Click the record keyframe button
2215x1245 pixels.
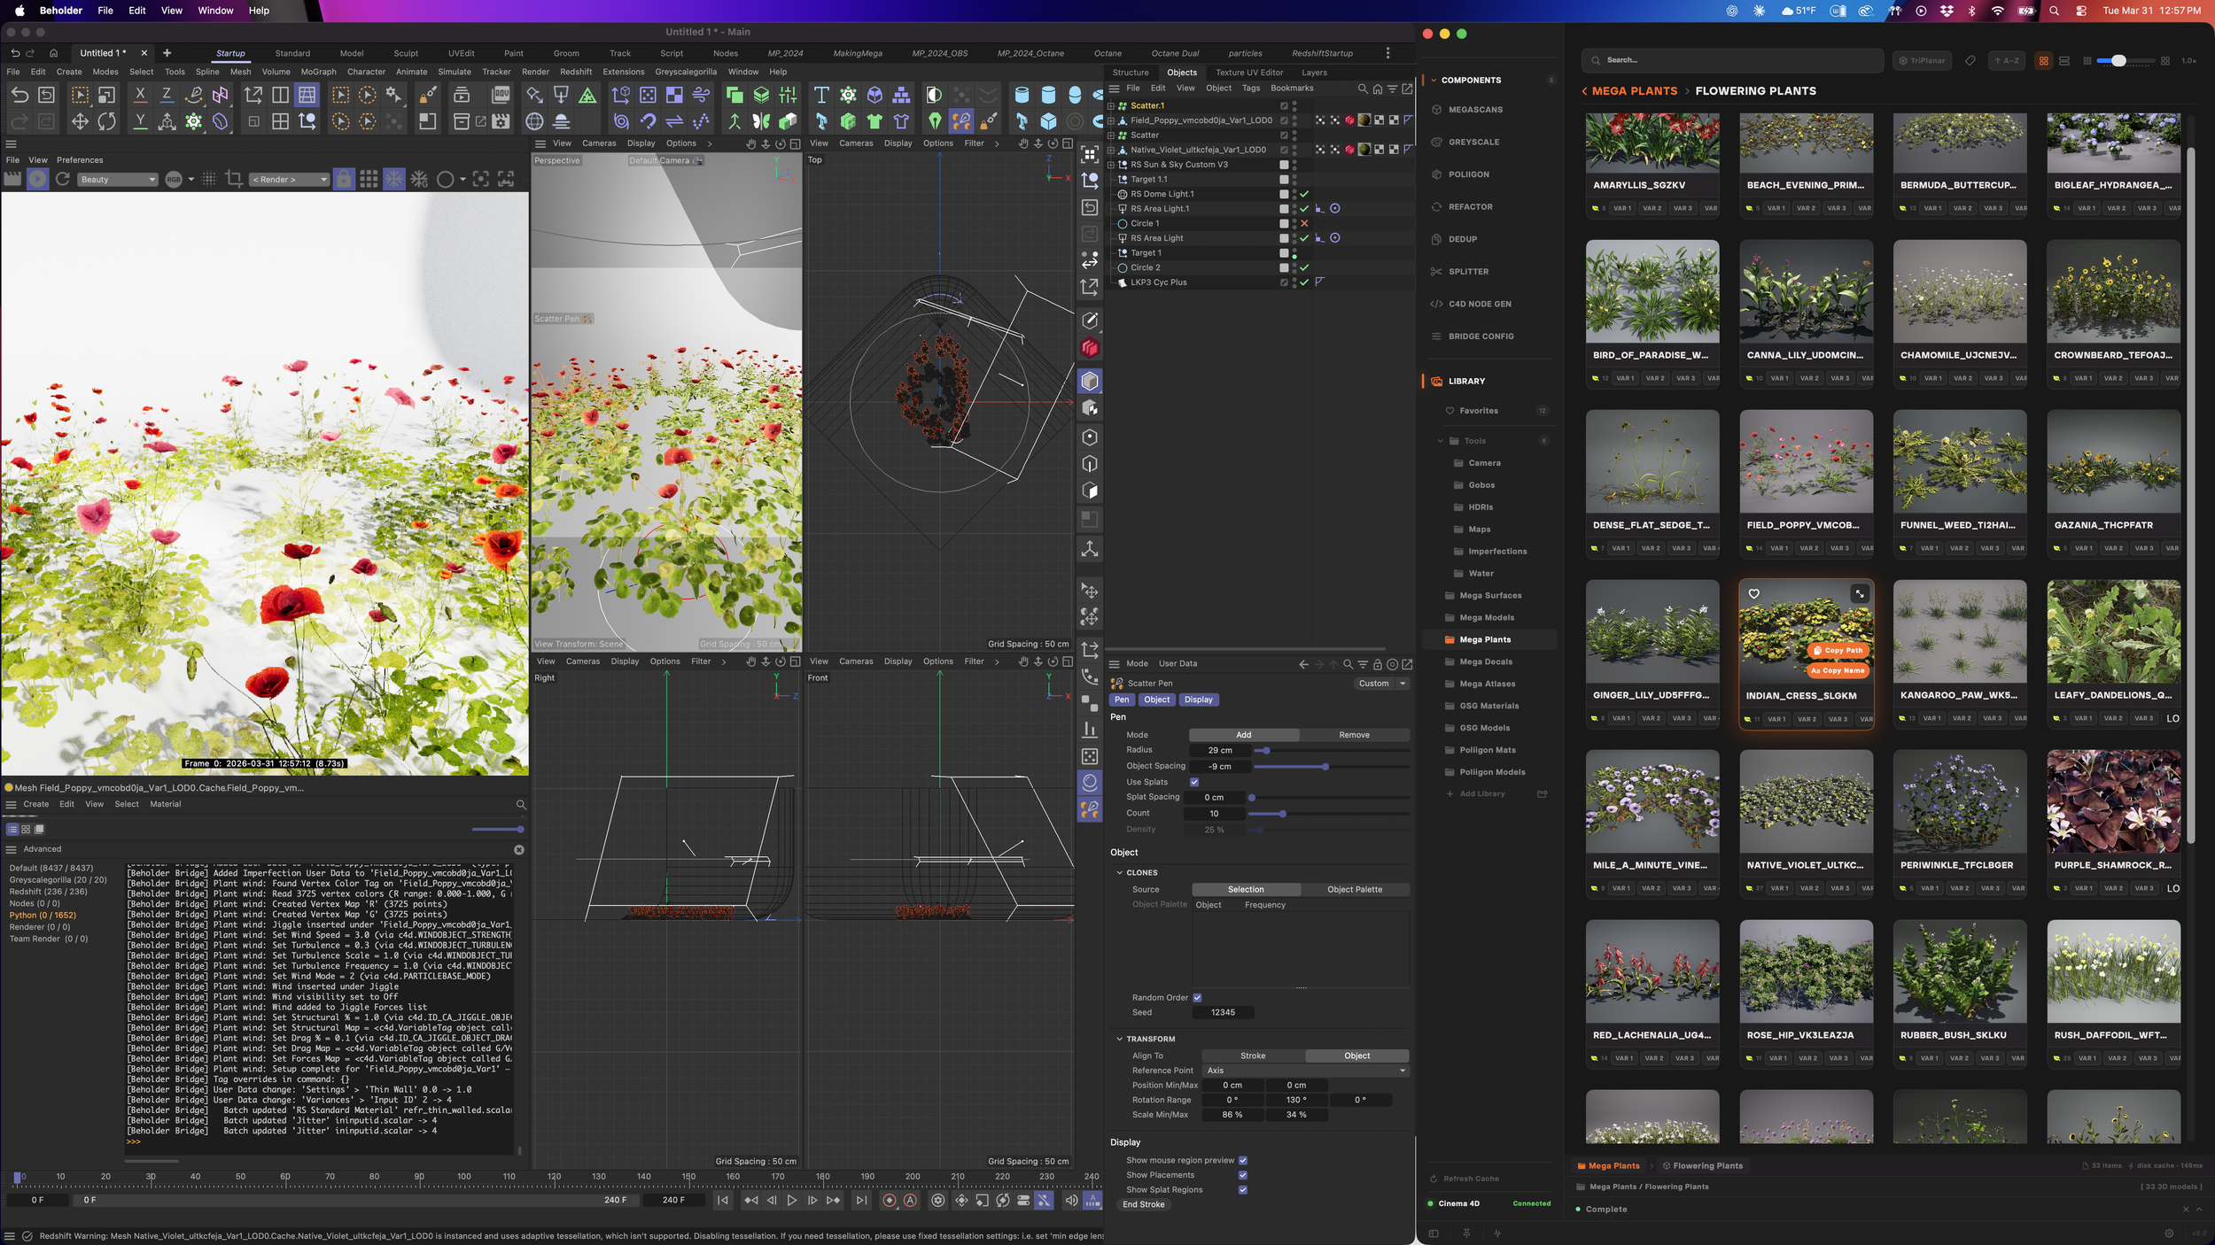pyautogui.click(x=889, y=1201)
